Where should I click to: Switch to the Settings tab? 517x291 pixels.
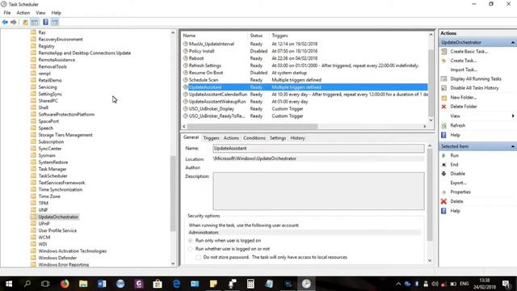point(278,138)
